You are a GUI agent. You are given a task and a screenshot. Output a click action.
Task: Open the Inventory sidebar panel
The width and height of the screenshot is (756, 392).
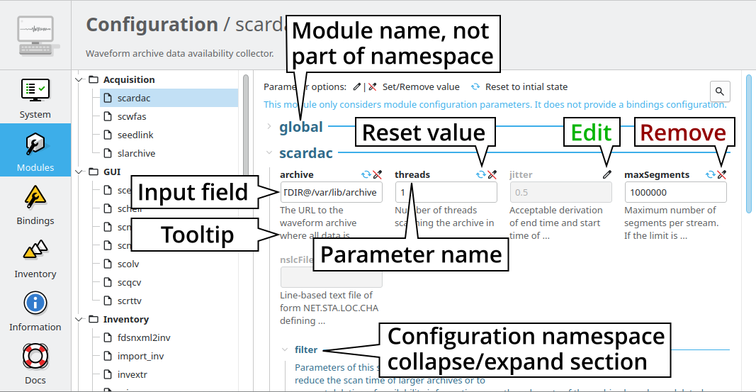point(35,257)
